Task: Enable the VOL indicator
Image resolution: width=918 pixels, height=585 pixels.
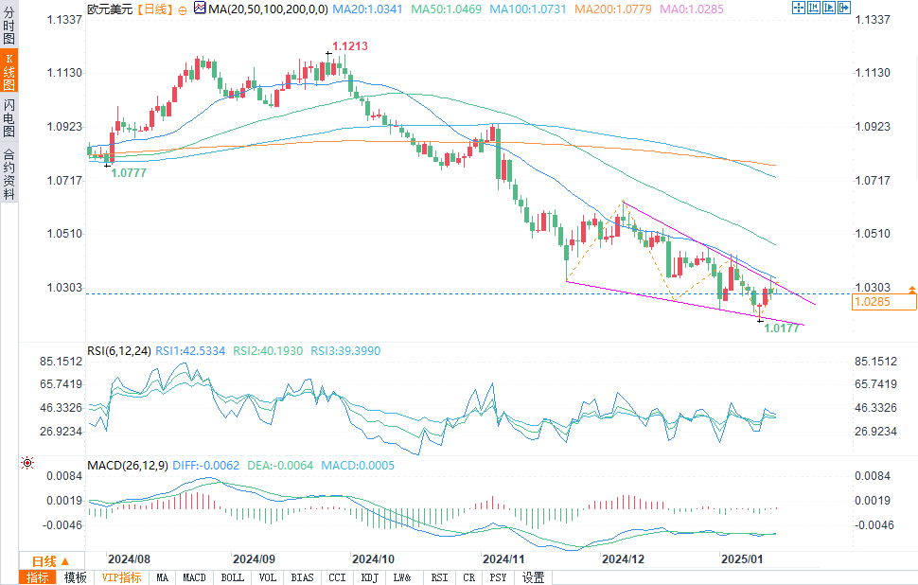Action: [x=268, y=577]
